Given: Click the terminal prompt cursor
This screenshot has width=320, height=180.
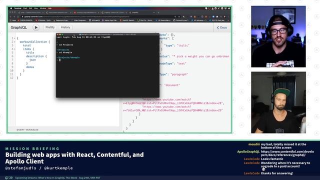Looking at the screenshot, I should coord(60,60).
